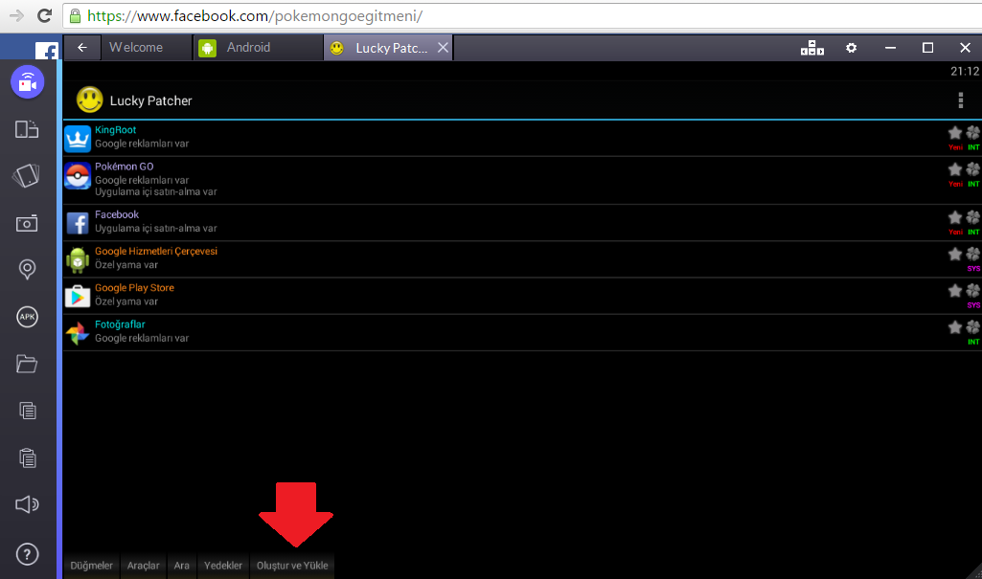Image resolution: width=982 pixels, height=579 pixels.
Task: Click "Uygulama içi satın-alma var" under Facebook
Action: pyautogui.click(x=155, y=228)
